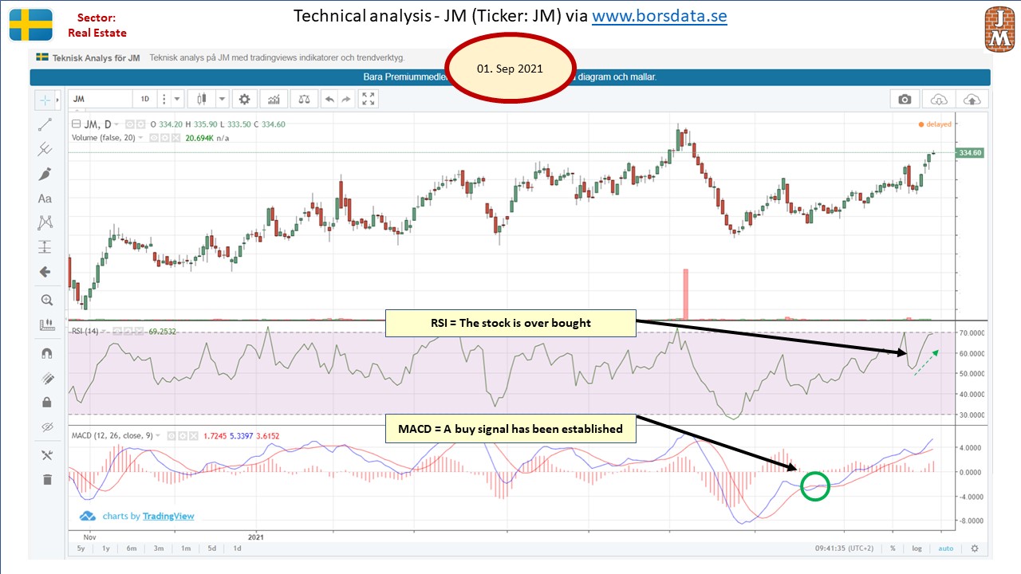Click the 334.60 price label on axis

coord(969,152)
